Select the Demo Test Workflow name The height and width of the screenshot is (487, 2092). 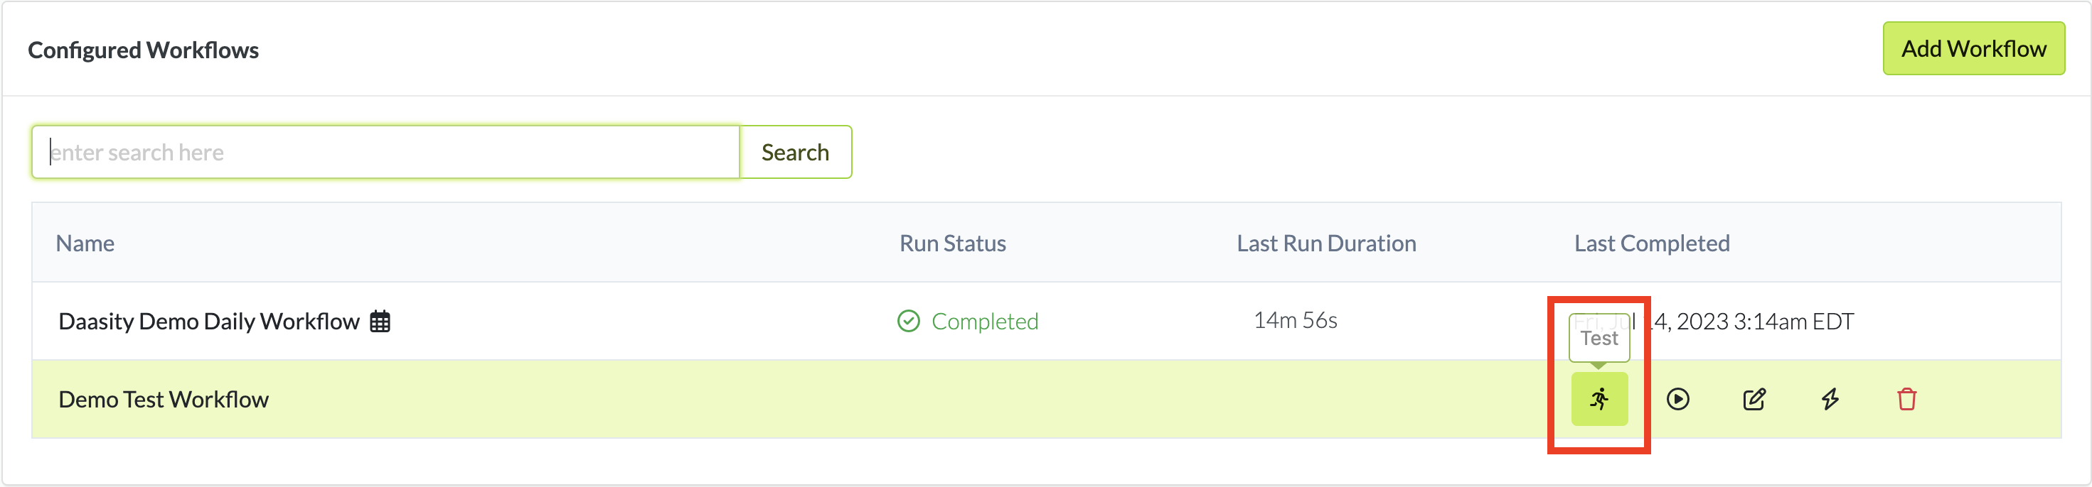tap(164, 400)
